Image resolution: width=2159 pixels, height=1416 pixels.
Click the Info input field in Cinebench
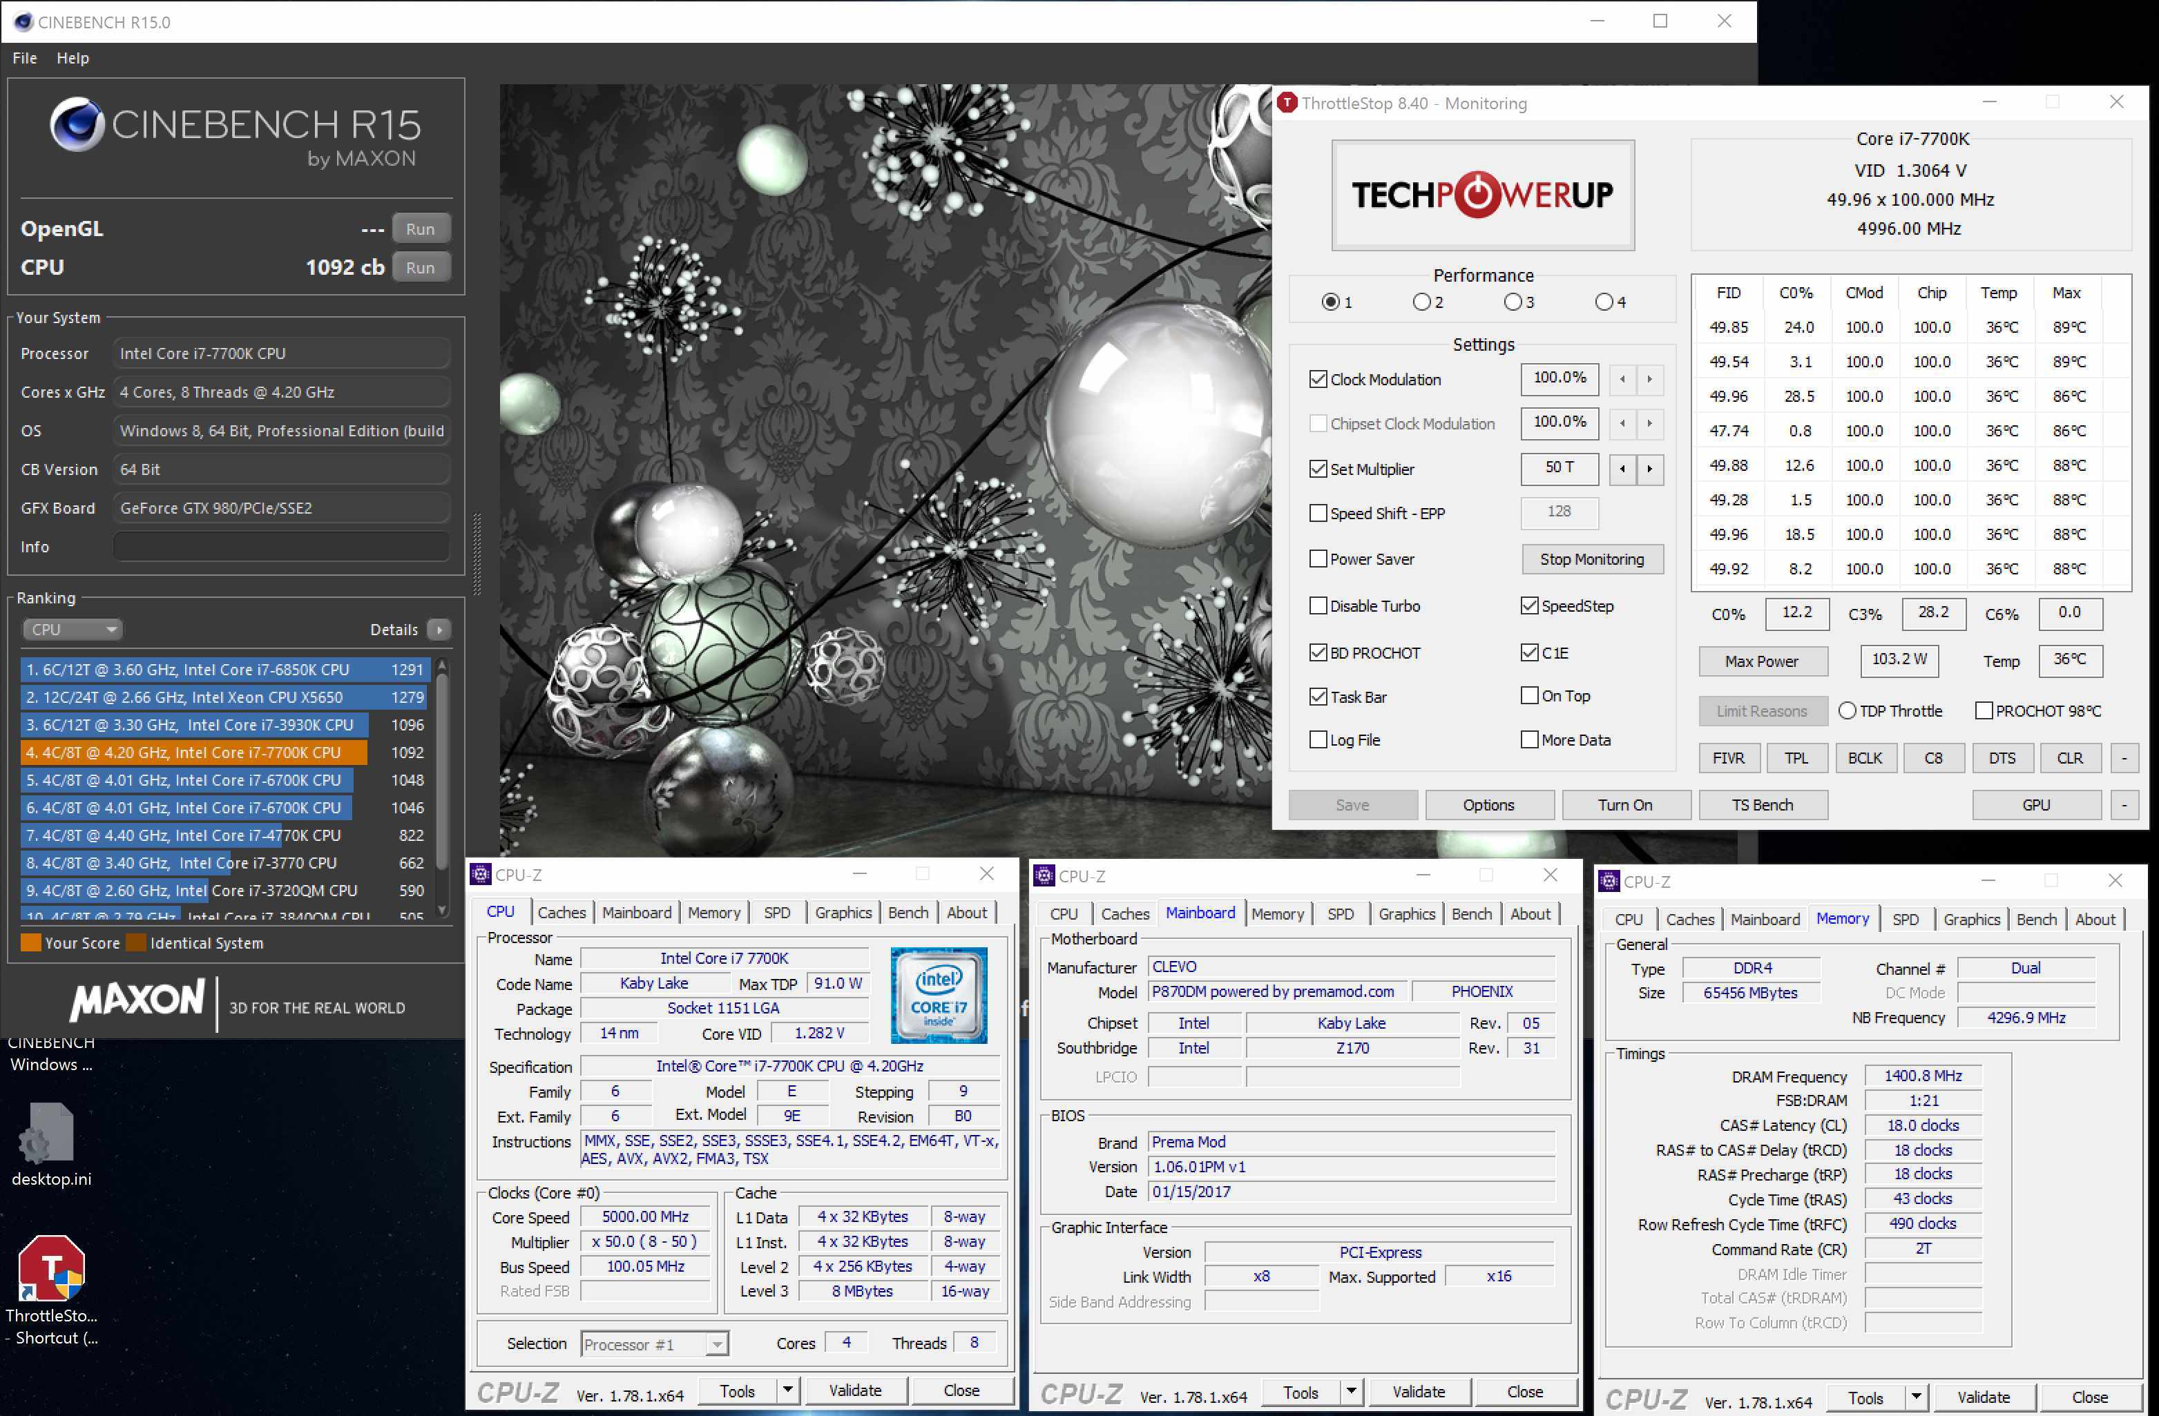(x=281, y=547)
